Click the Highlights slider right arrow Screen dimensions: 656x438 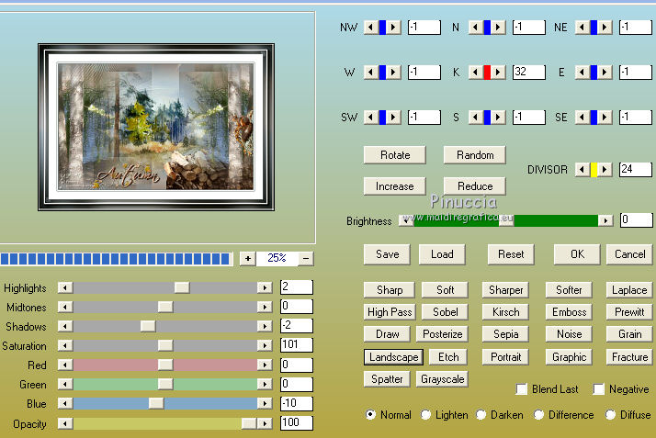(265, 287)
